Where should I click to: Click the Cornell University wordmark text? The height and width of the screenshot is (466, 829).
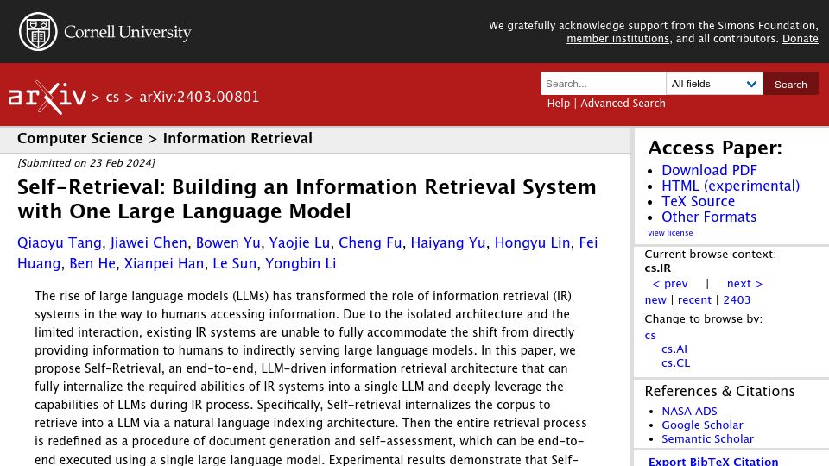(x=128, y=32)
